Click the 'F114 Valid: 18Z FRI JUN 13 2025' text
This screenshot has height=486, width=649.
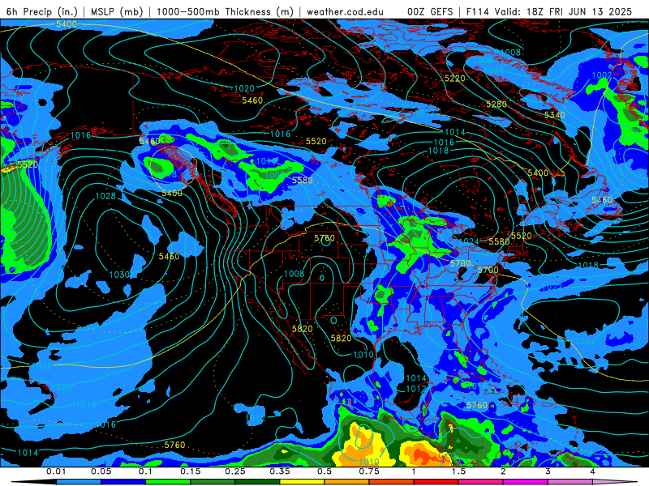549,11
